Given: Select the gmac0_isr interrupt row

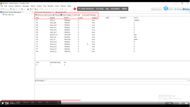Looking at the screenshot, I should [x=113, y=35].
